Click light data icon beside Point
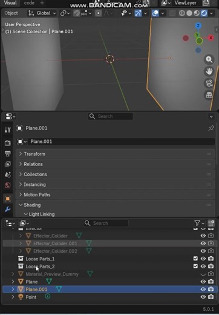 (48, 297)
